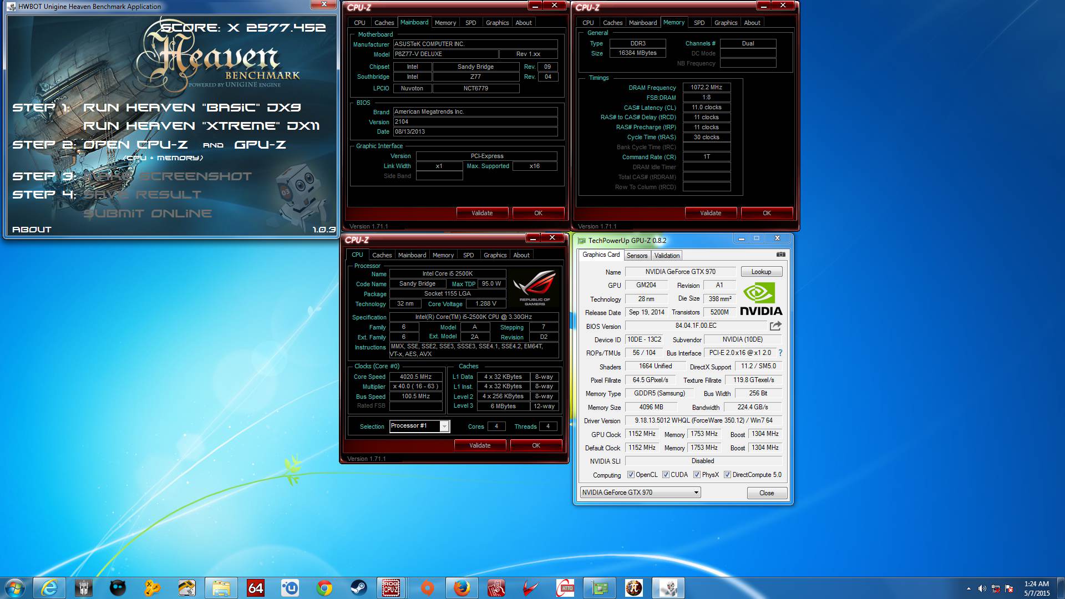1065x599 pixels.
Task: Switch to Validation tab in GPU-Z
Action: [x=667, y=256]
